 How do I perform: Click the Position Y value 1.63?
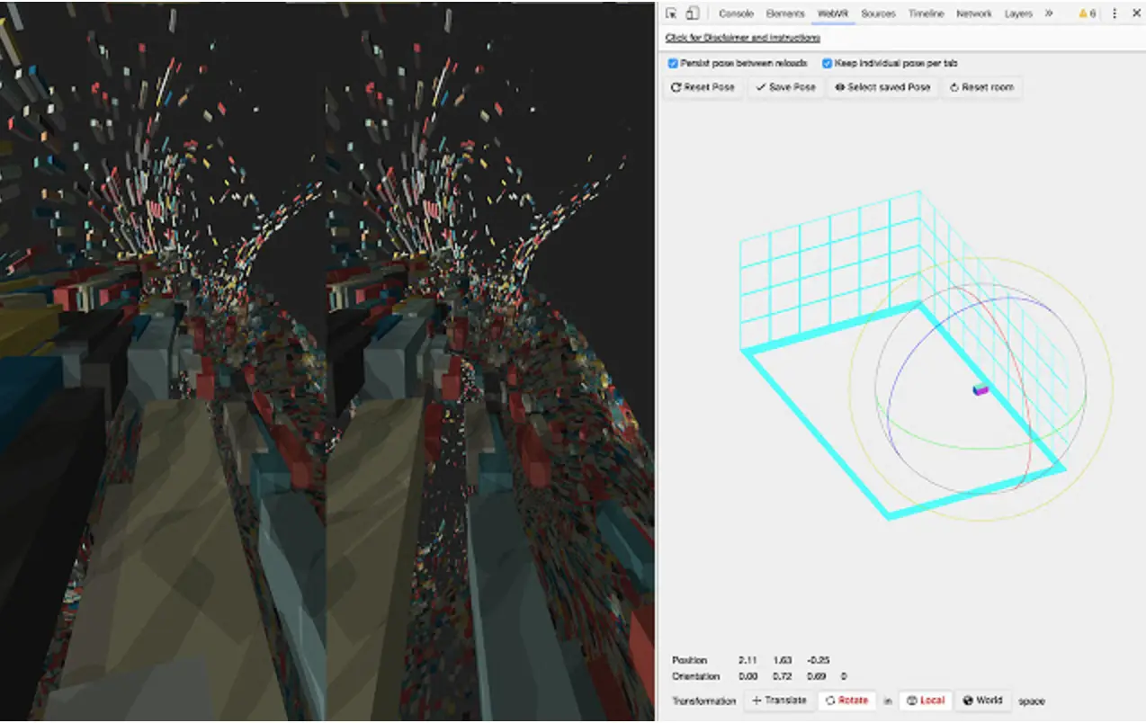click(782, 660)
